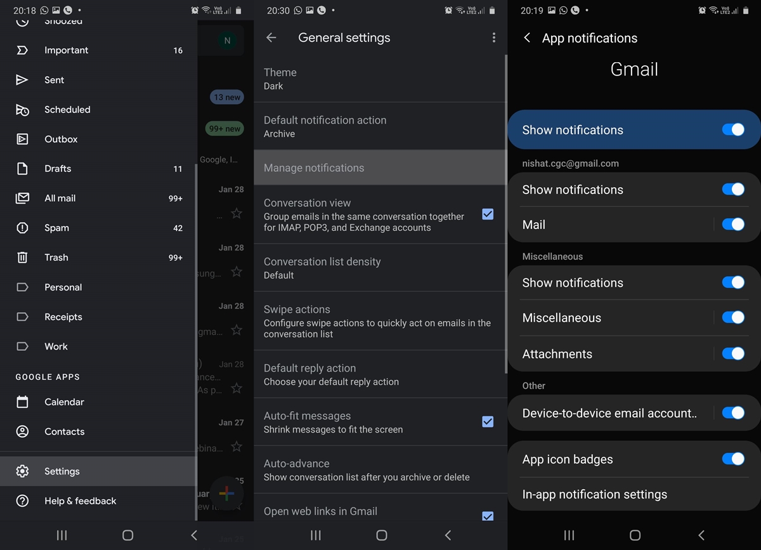Select the Spam warning icon
761x550 pixels.
tap(22, 228)
